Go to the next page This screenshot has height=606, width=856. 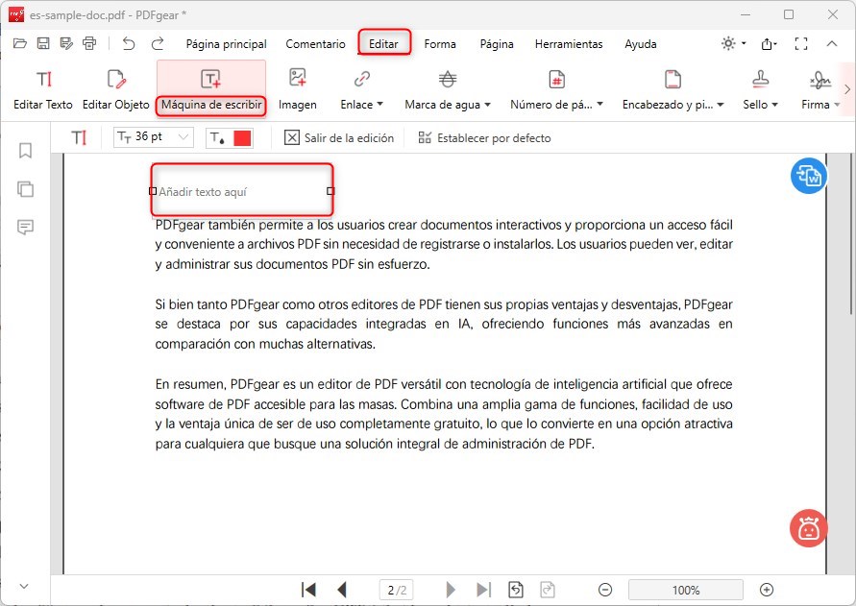pyautogui.click(x=451, y=590)
